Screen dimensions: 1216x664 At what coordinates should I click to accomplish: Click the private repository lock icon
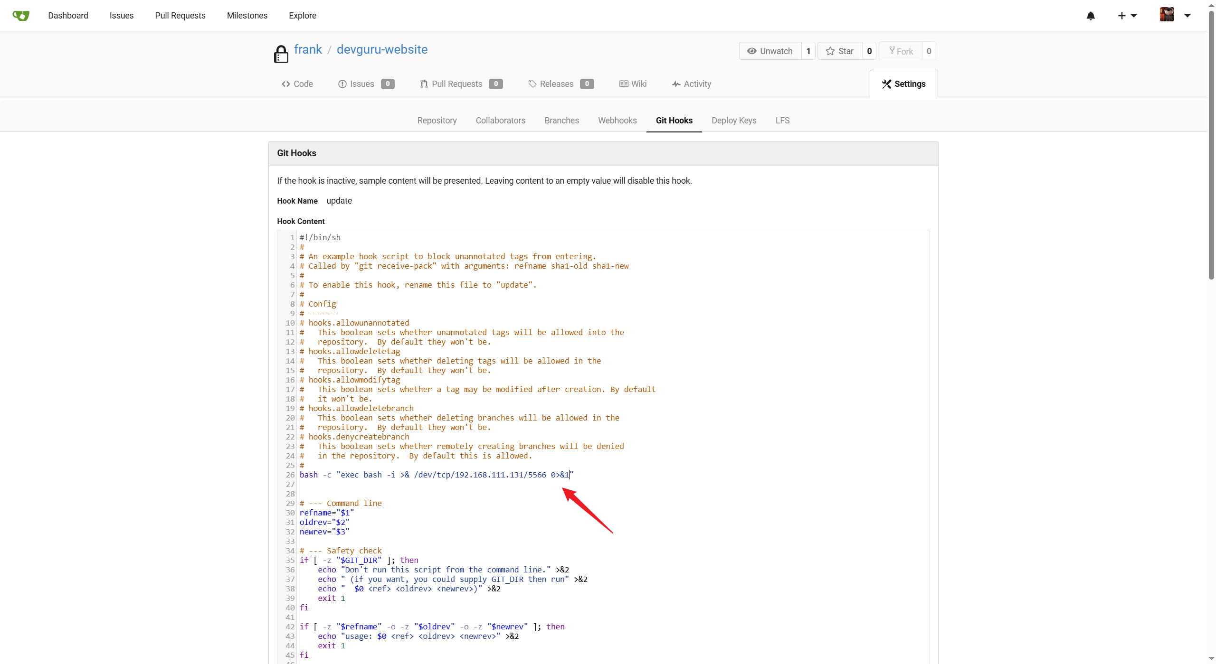281,54
